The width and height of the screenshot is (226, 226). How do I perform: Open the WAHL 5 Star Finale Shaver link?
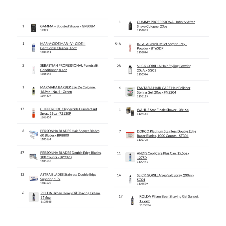click(x=163, y=110)
